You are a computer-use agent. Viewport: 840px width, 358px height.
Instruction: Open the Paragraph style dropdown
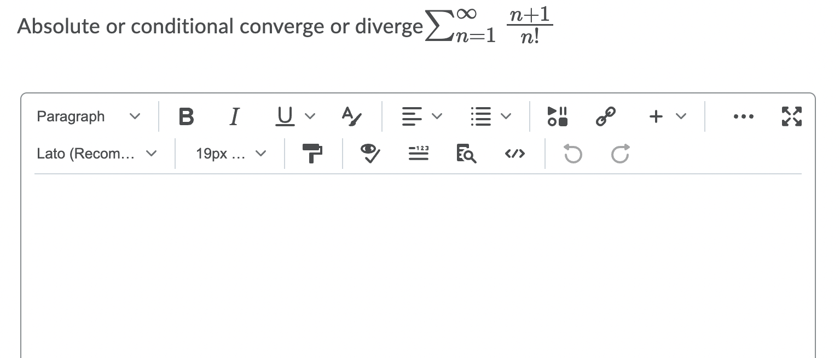[x=88, y=116]
